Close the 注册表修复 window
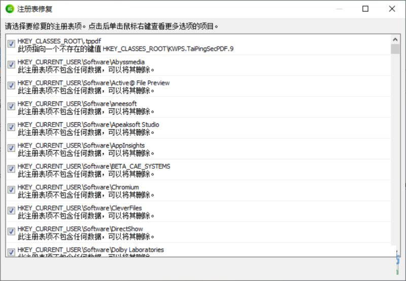This screenshot has width=406, height=281. click(392, 9)
